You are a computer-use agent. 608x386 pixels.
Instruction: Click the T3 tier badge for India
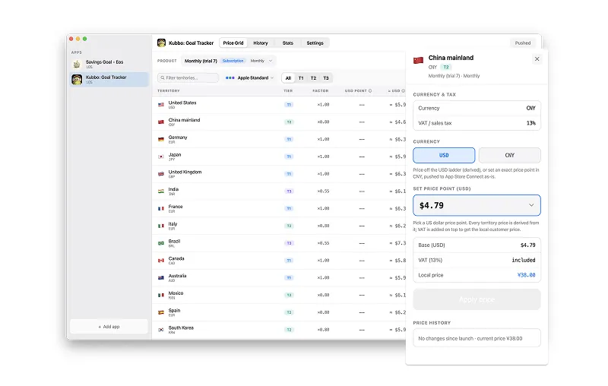click(289, 191)
